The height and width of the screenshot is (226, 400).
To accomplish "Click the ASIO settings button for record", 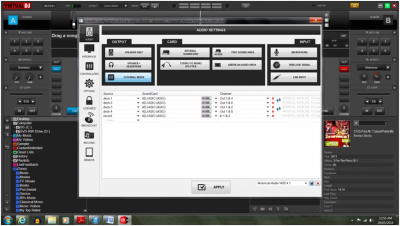I will pos(206,116).
